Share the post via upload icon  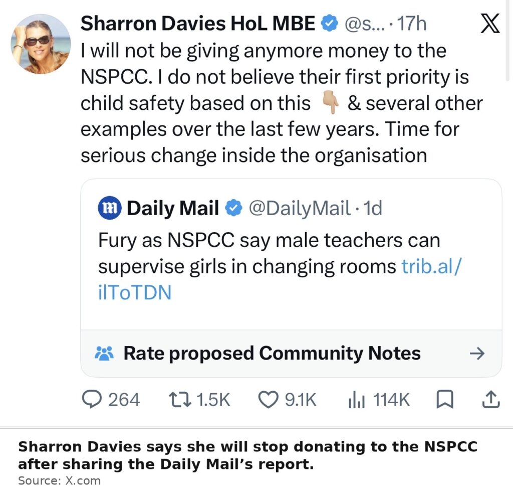(x=491, y=400)
